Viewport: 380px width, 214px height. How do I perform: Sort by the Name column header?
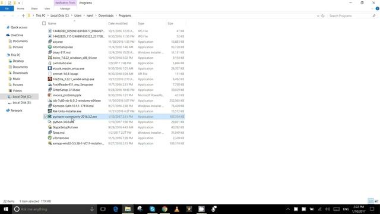tap(52, 24)
